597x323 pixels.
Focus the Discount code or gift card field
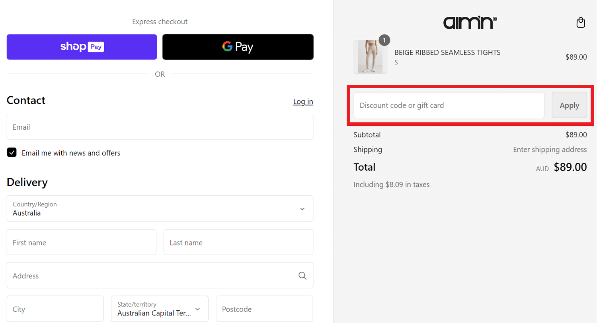click(449, 105)
